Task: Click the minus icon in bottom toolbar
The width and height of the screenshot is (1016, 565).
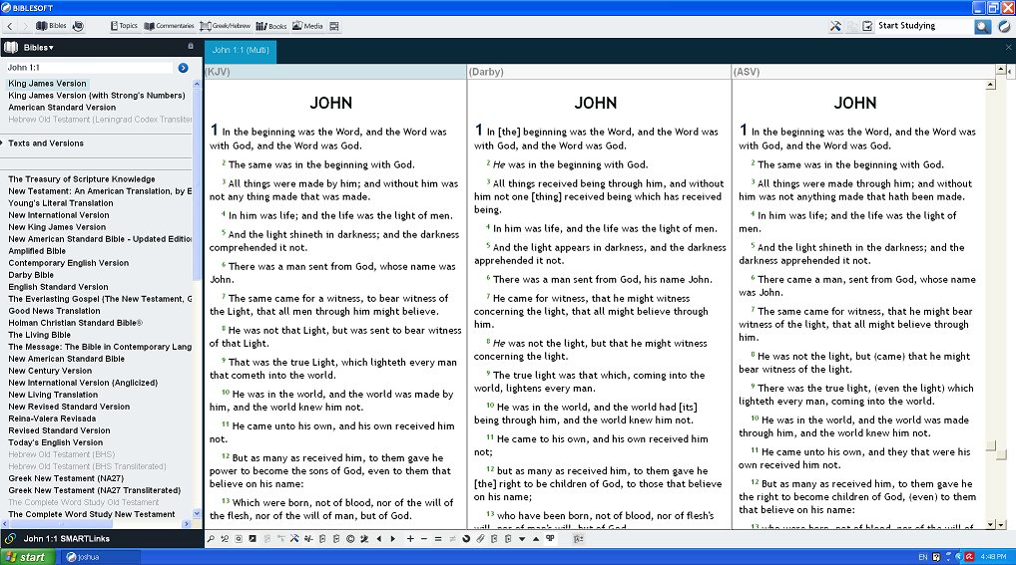Action: click(x=424, y=539)
